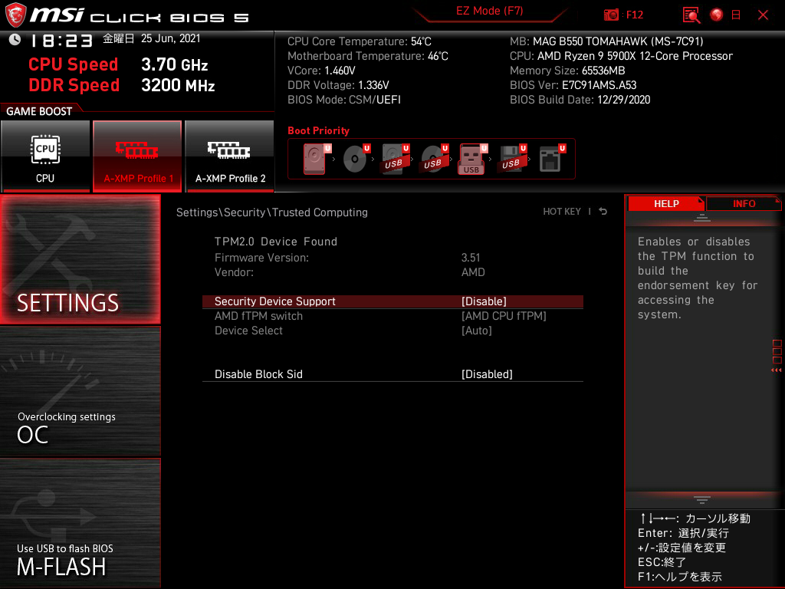
Task: Click the GAME BOOST label
Action: (x=39, y=111)
